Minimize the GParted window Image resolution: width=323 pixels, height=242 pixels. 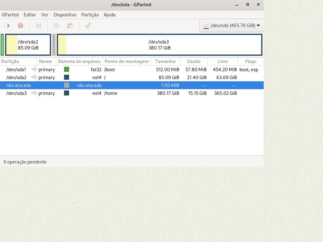click(237, 5)
